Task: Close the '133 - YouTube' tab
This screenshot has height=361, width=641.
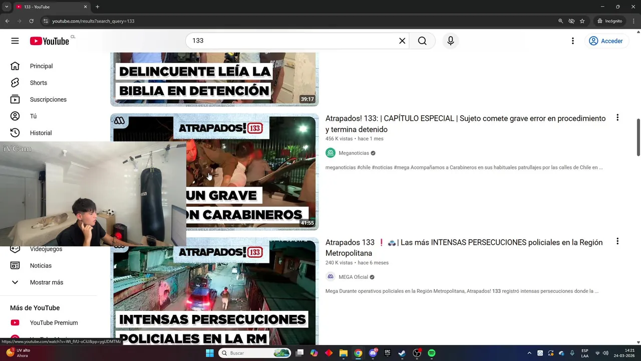Action: point(85,7)
